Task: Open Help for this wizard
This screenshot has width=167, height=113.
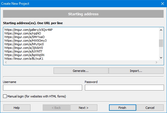Action: coord(17,108)
